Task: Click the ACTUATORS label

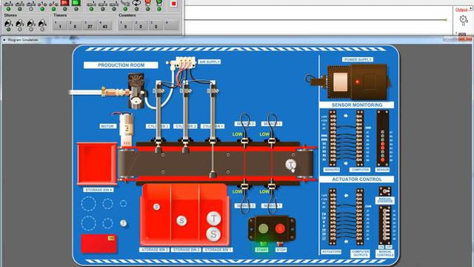Action: 331,252
